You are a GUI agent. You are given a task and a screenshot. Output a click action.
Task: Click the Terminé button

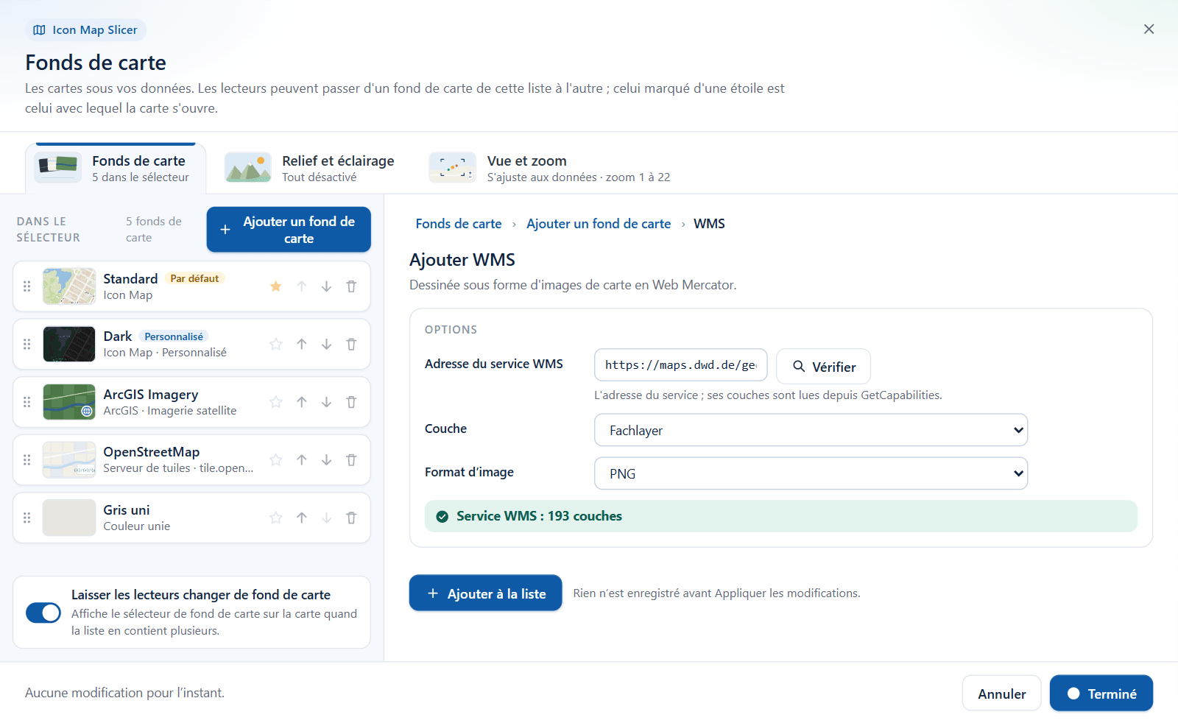click(1101, 694)
